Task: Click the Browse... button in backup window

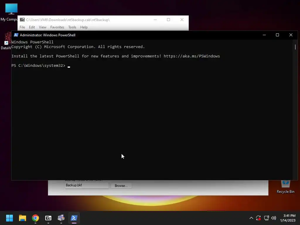Action: point(121,185)
